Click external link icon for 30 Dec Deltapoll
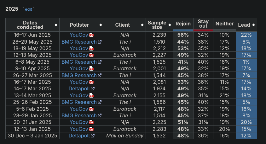 pos(93,136)
